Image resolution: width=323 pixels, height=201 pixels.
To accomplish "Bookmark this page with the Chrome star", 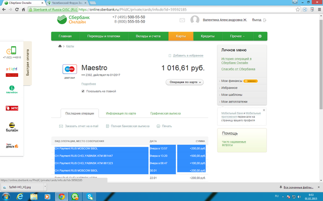I will (298, 10).
